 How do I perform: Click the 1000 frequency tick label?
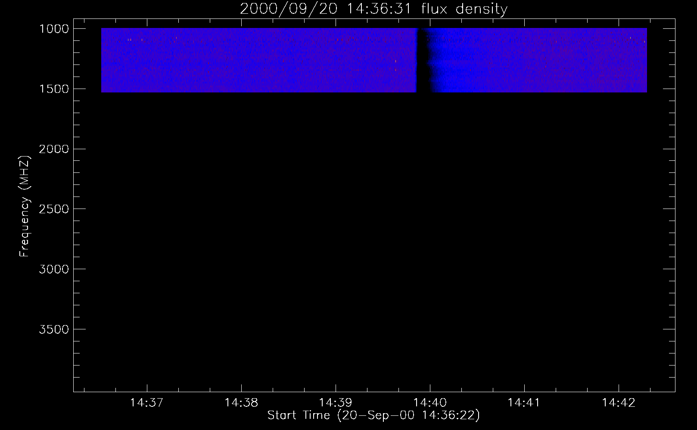(54, 29)
